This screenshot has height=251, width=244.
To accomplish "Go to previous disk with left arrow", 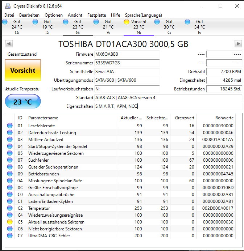I will 9,43.
